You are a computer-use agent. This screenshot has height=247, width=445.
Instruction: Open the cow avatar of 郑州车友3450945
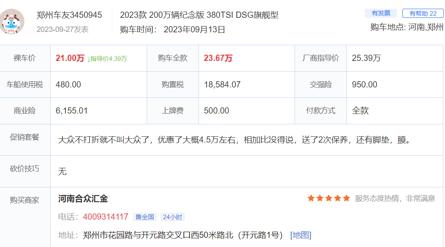tap(12, 22)
